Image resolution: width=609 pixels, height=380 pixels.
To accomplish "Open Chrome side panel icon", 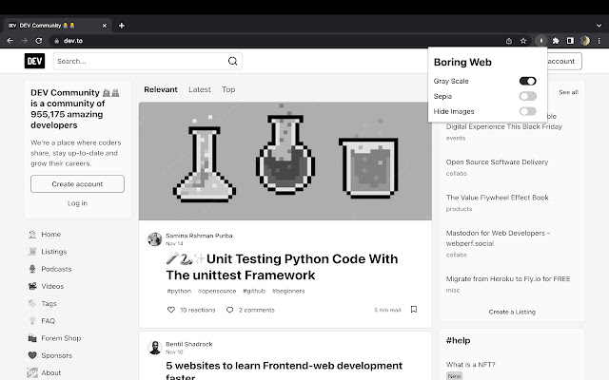I will click(x=570, y=41).
